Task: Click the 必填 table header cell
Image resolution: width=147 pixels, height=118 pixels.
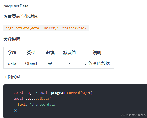Action: 50,52
